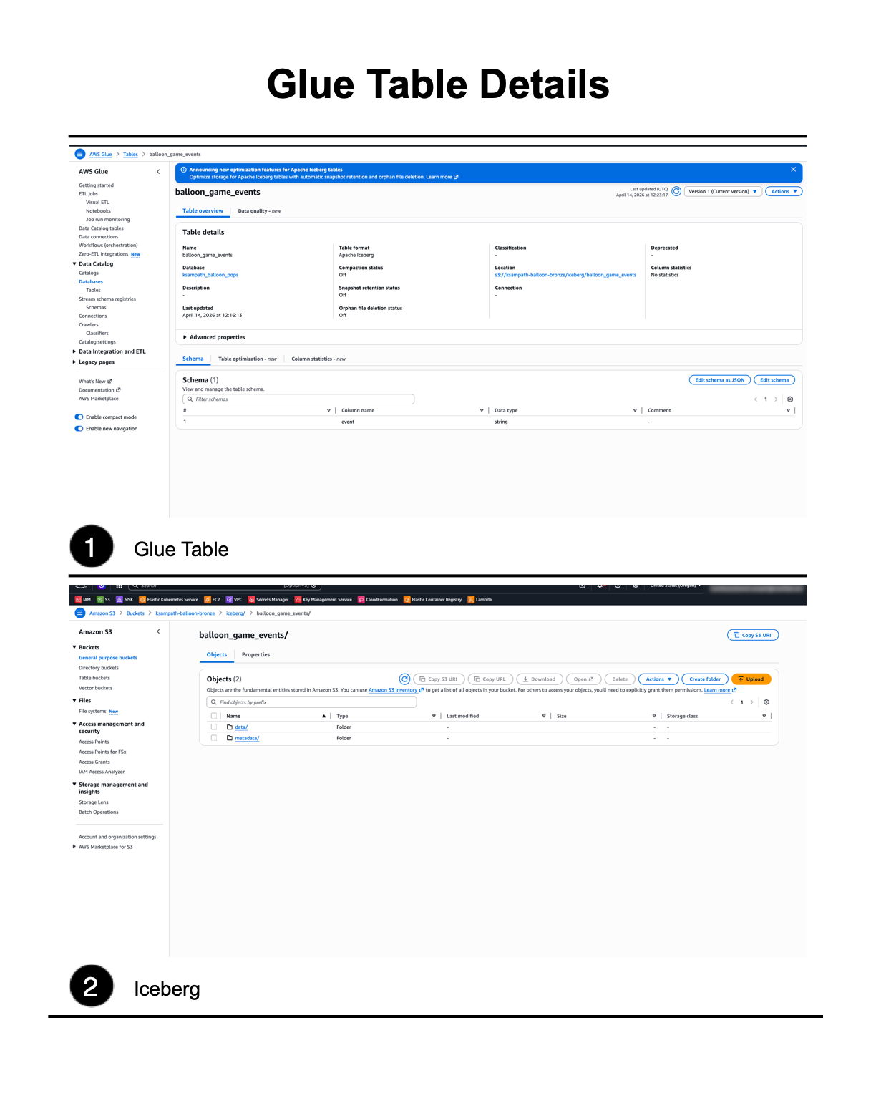876x1111 pixels.
Task: Tick the select-all checkbox in objects header
Action: click(214, 716)
